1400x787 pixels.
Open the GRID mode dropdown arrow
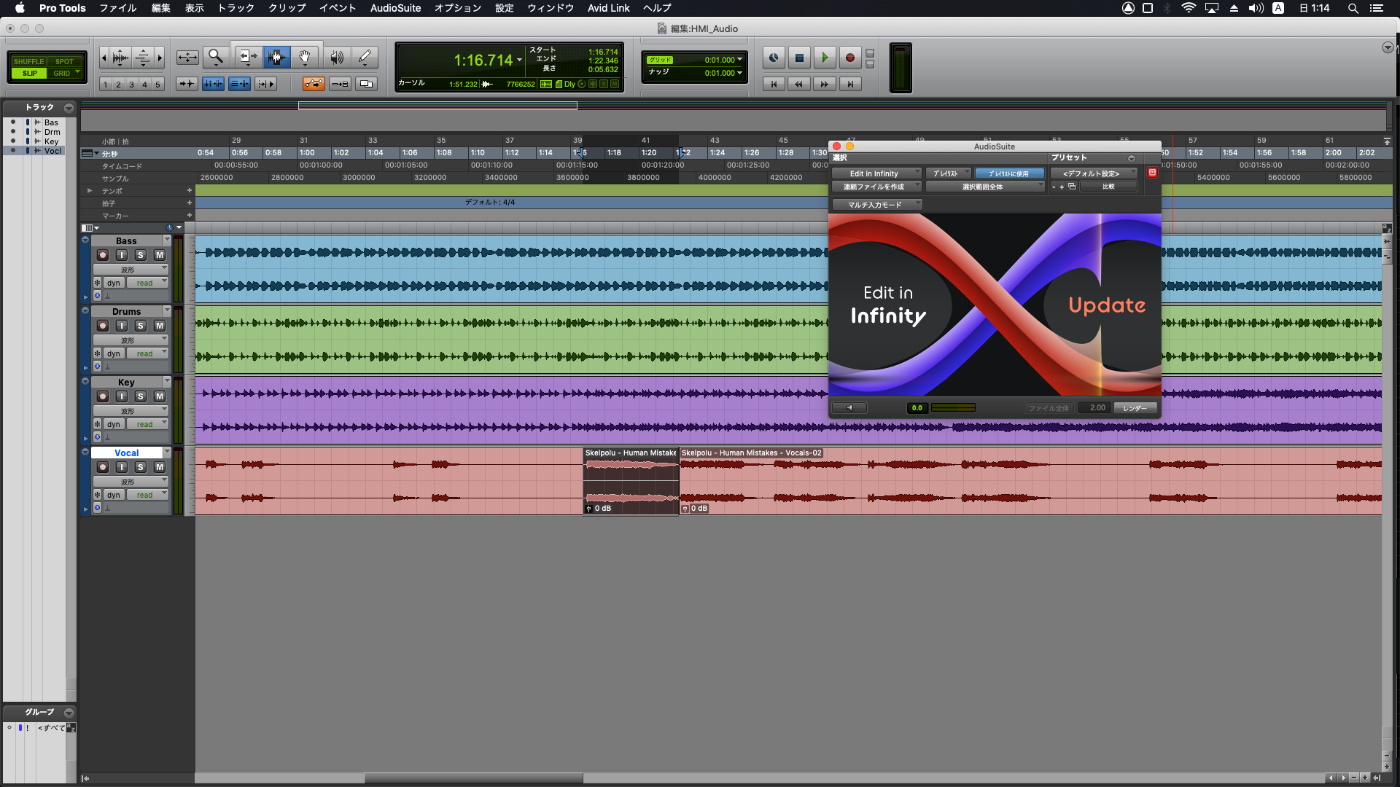[77, 72]
